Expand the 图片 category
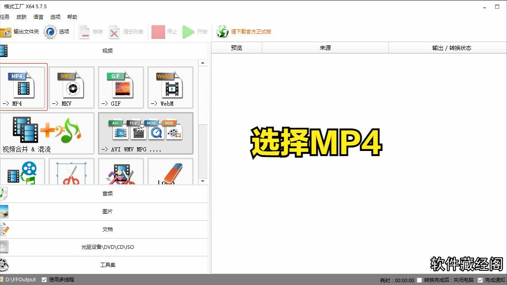This screenshot has width=507, height=285. 108,211
